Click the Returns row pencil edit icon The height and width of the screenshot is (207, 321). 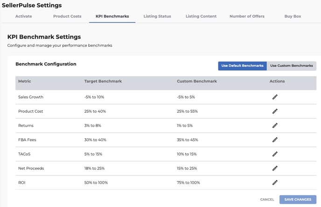[x=275, y=125]
